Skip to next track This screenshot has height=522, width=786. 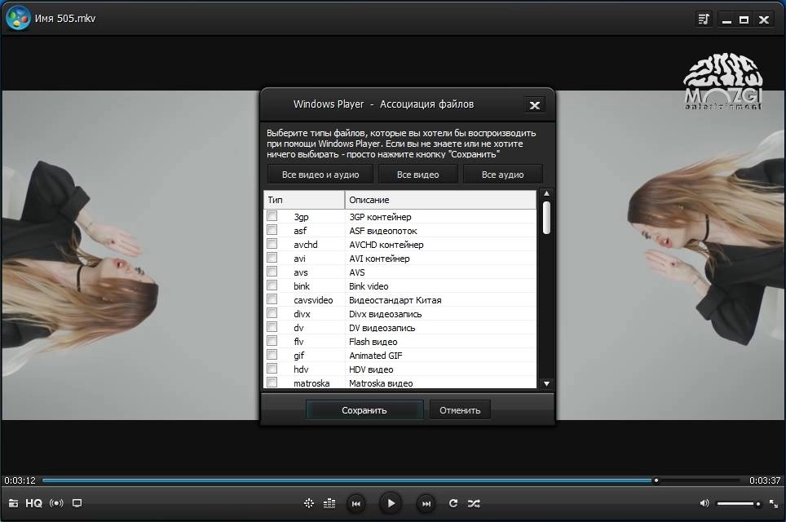(426, 503)
